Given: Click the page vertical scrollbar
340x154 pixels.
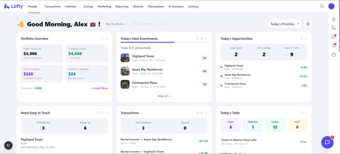Looking at the screenshot, I should [339, 27].
